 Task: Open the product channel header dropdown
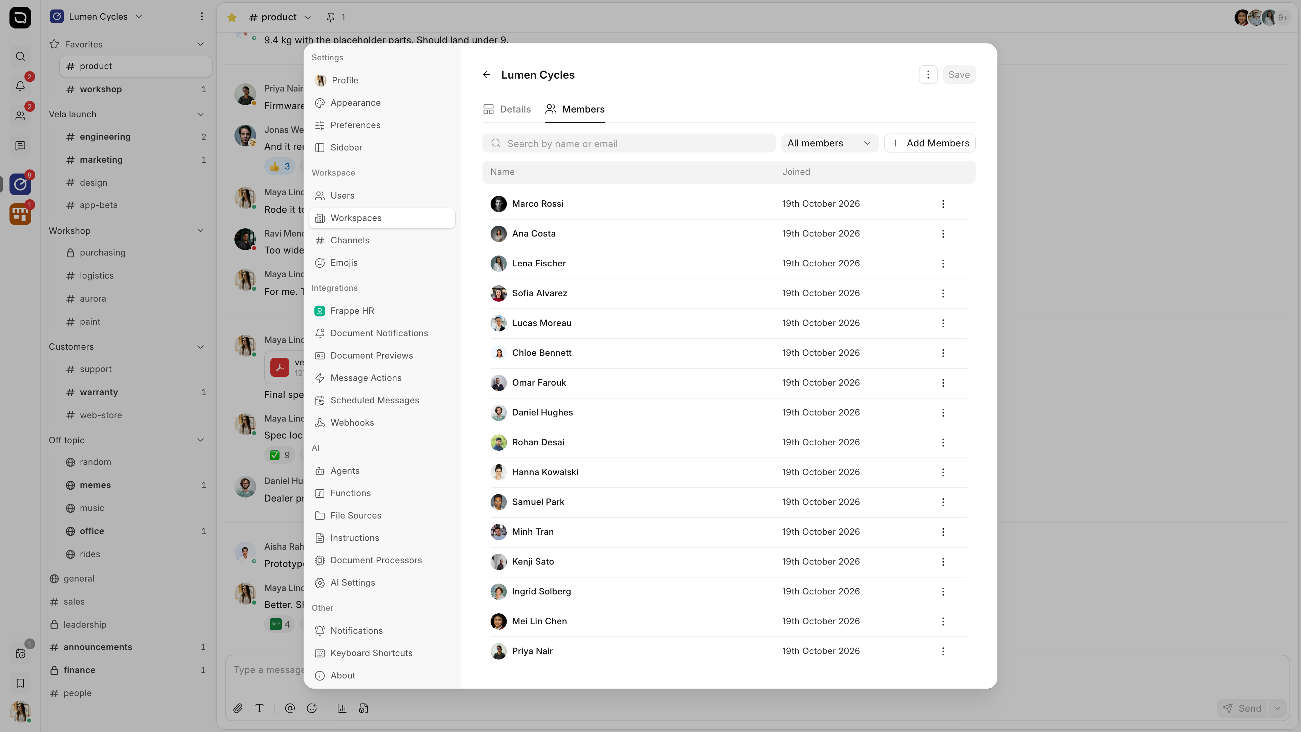point(280,18)
